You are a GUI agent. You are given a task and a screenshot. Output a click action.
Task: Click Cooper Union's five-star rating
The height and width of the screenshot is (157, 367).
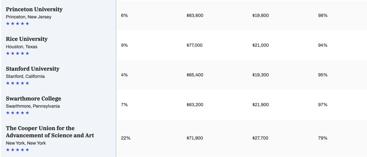18,150
